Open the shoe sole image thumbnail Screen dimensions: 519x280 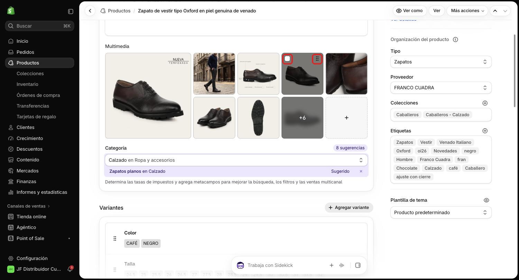pyautogui.click(x=258, y=118)
